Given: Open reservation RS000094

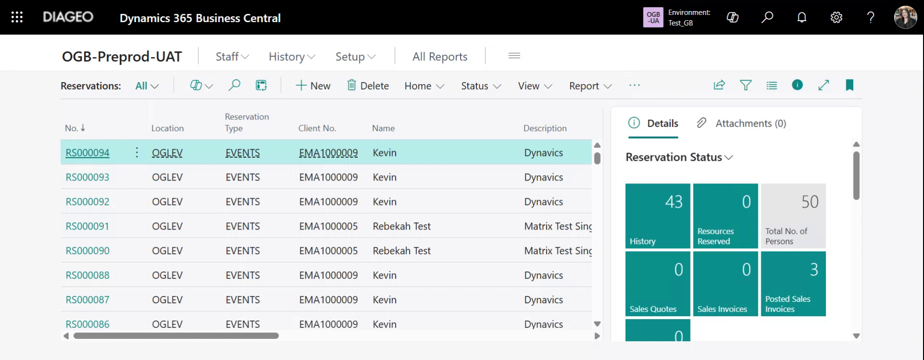Looking at the screenshot, I should coord(87,153).
